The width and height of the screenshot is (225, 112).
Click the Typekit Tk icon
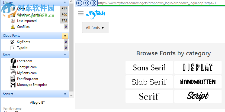13,48
